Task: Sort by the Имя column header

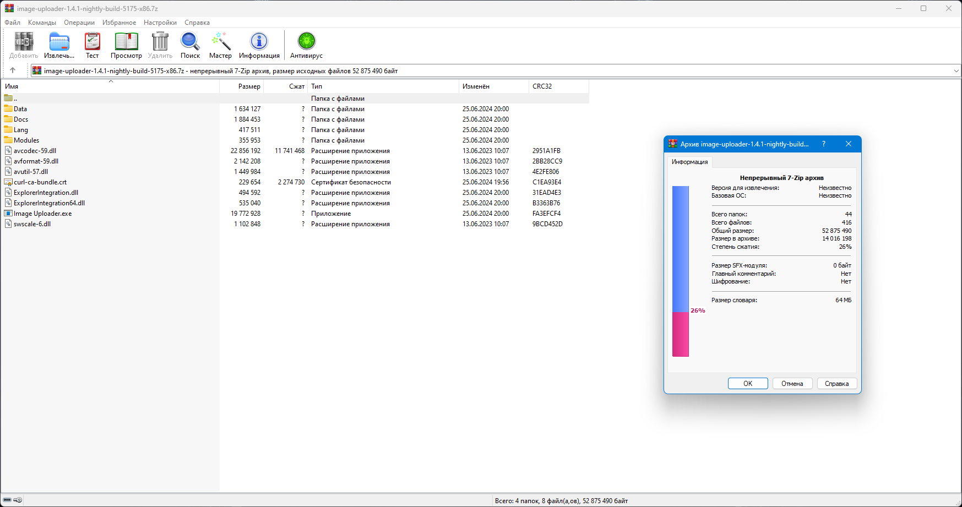Action: click(x=110, y=86)
